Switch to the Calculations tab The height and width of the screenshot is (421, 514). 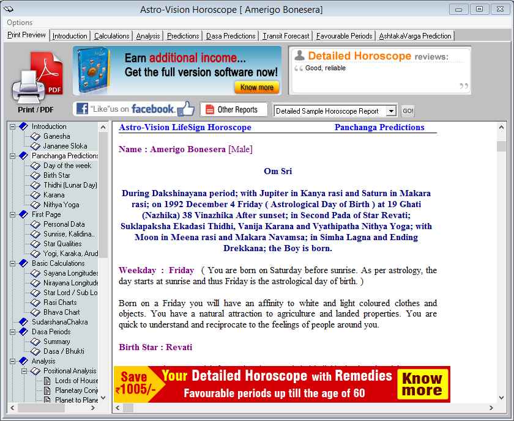tap(111, 35)
